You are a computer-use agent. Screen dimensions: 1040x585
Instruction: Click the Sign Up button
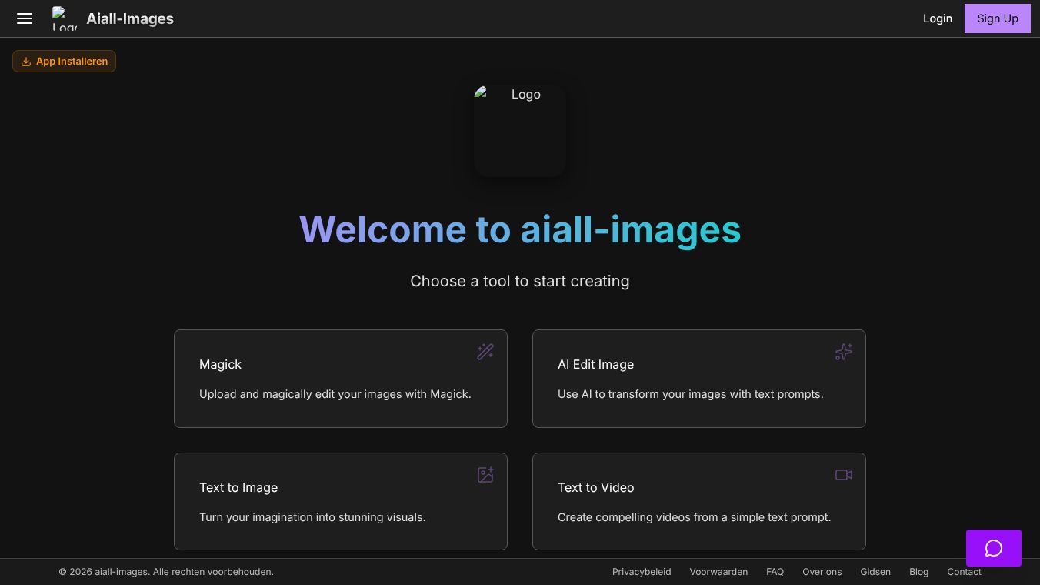click(997, 18)
